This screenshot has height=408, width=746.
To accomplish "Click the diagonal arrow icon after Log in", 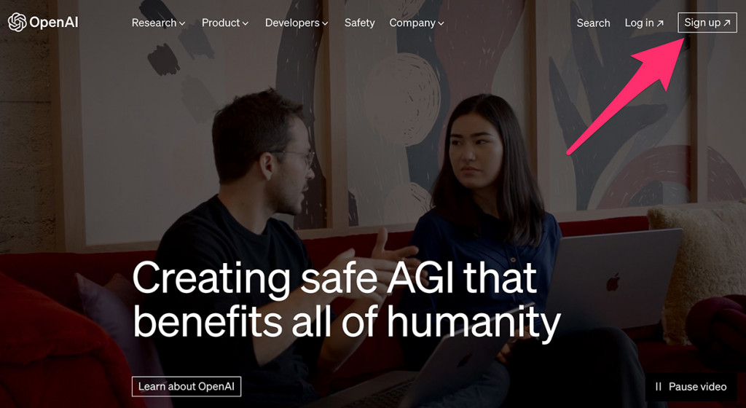I will [660, 23].
